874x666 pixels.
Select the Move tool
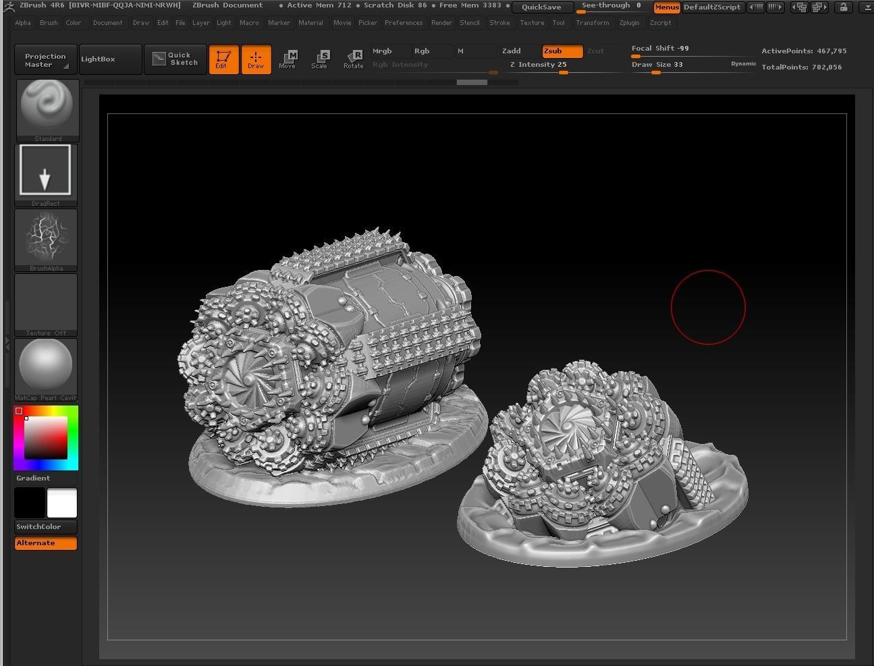point(287,59)
